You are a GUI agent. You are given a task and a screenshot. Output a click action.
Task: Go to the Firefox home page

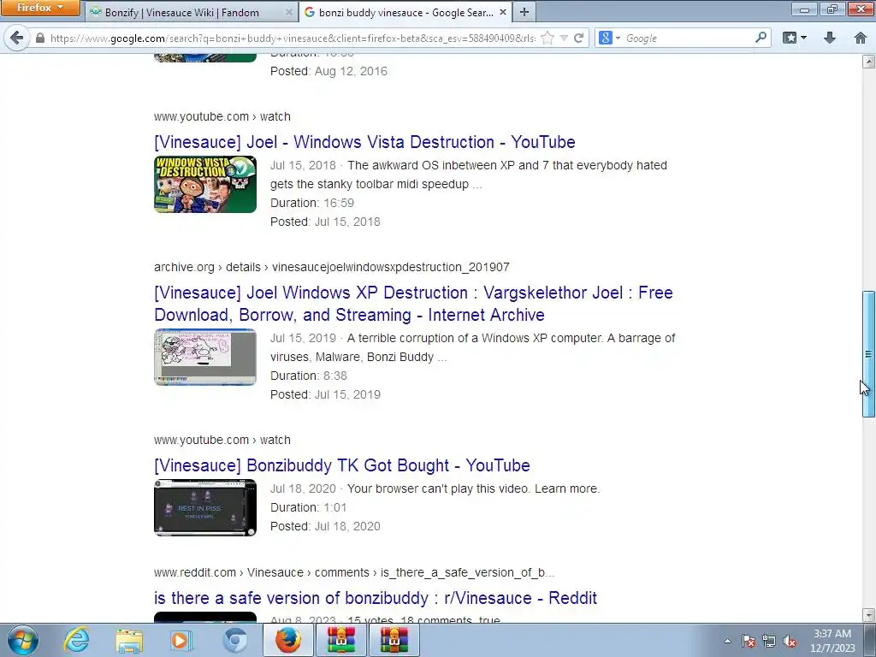click(x=860, y=38)
